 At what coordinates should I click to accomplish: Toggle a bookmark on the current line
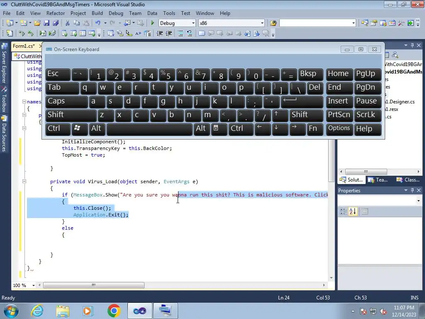201,33
